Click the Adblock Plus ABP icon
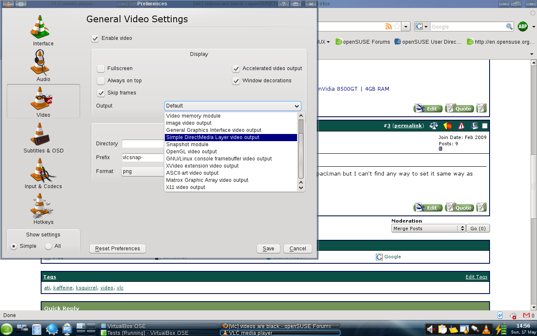 pyautogui.click(x=522, y=26)
